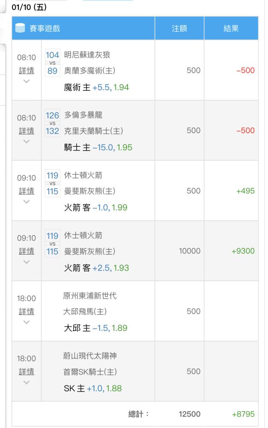The height and width of the screenshot is (428, 268).
Task: Click the 賽事遊戲 column header
Action: pos(83,28)
